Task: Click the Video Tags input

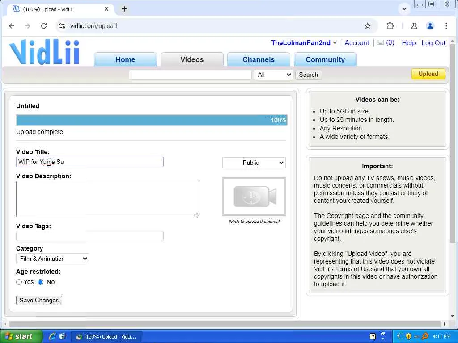Action: 90,236
